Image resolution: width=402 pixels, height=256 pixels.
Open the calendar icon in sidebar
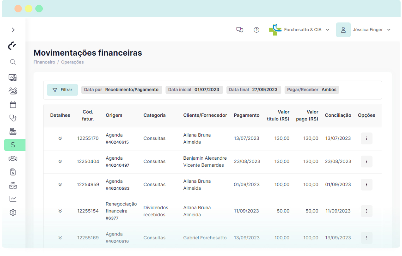(x=13, y=104)
